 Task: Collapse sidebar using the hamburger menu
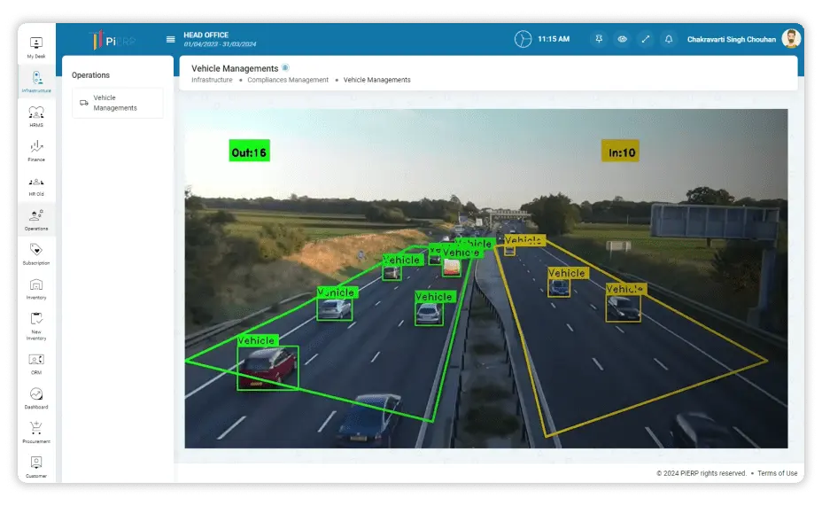click(x=170, y=39)
